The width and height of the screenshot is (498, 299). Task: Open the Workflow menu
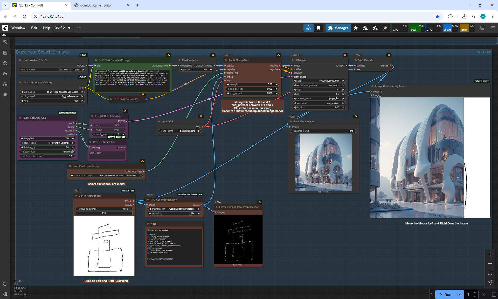click(18, 28)
